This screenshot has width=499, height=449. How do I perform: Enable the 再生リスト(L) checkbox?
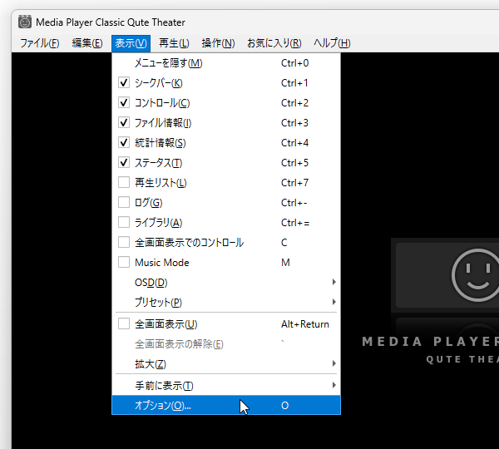(123, 183)
